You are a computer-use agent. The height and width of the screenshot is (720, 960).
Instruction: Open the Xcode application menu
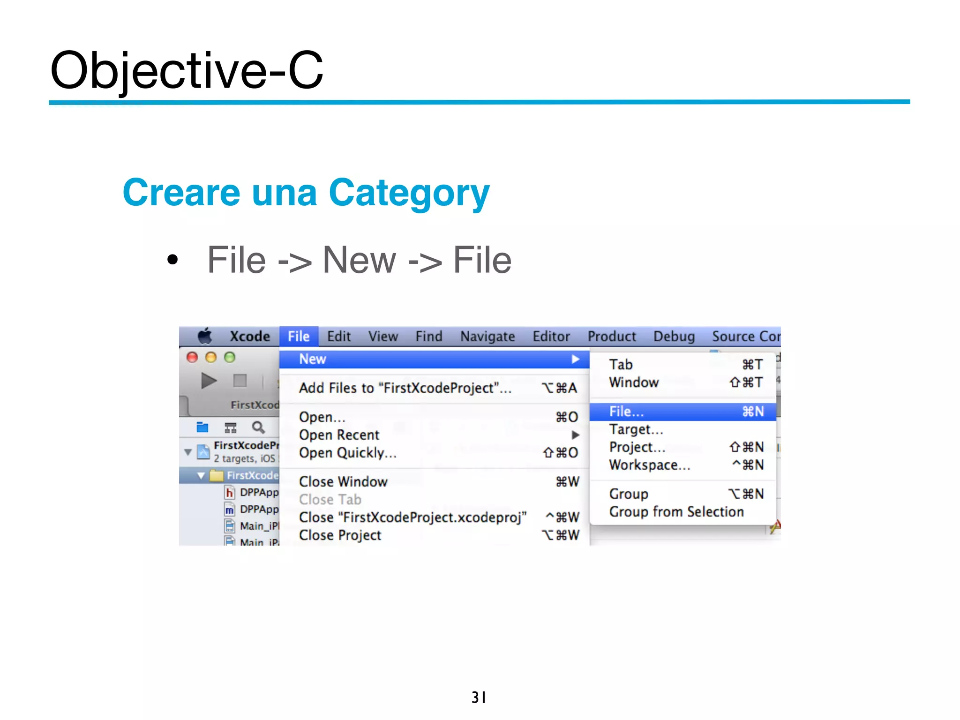(x=250, y=336)
